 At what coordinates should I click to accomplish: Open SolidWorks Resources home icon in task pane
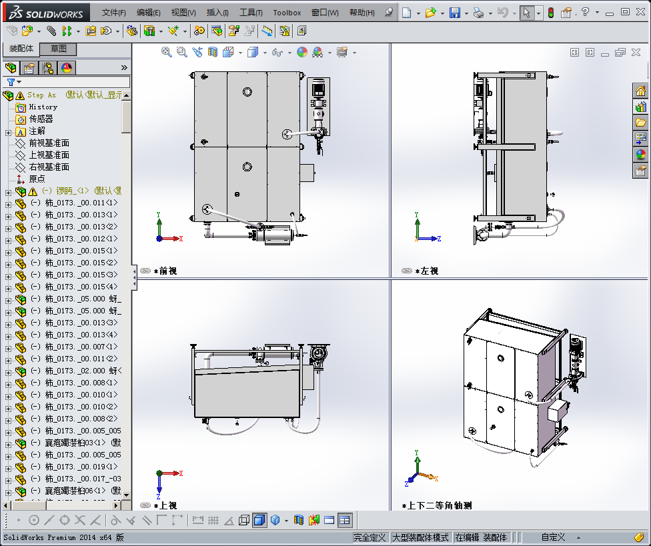point(640,91)
